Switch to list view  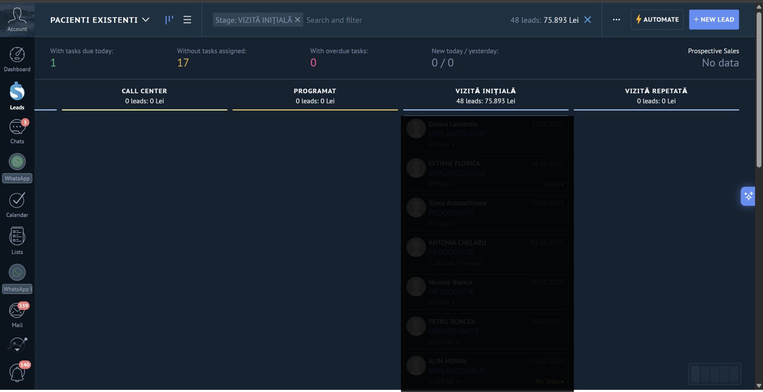pos(187,20)
